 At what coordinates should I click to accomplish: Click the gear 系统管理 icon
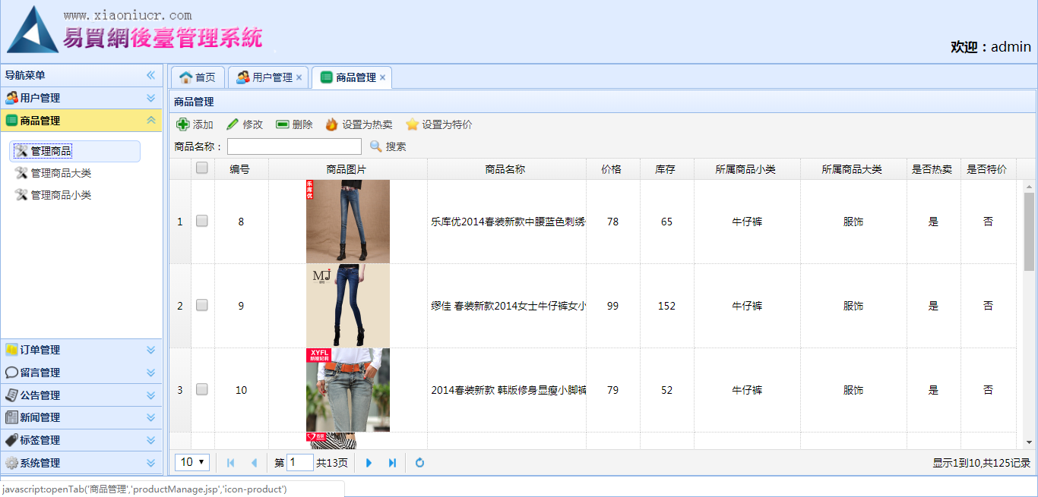[x=11, y=463]
